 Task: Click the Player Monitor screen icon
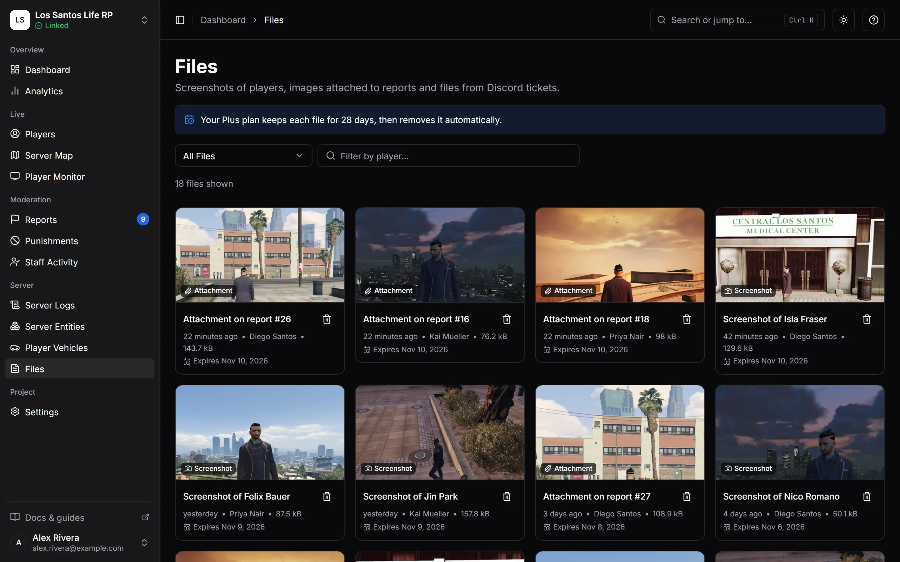pyautogui.click(x=15, y=176)
